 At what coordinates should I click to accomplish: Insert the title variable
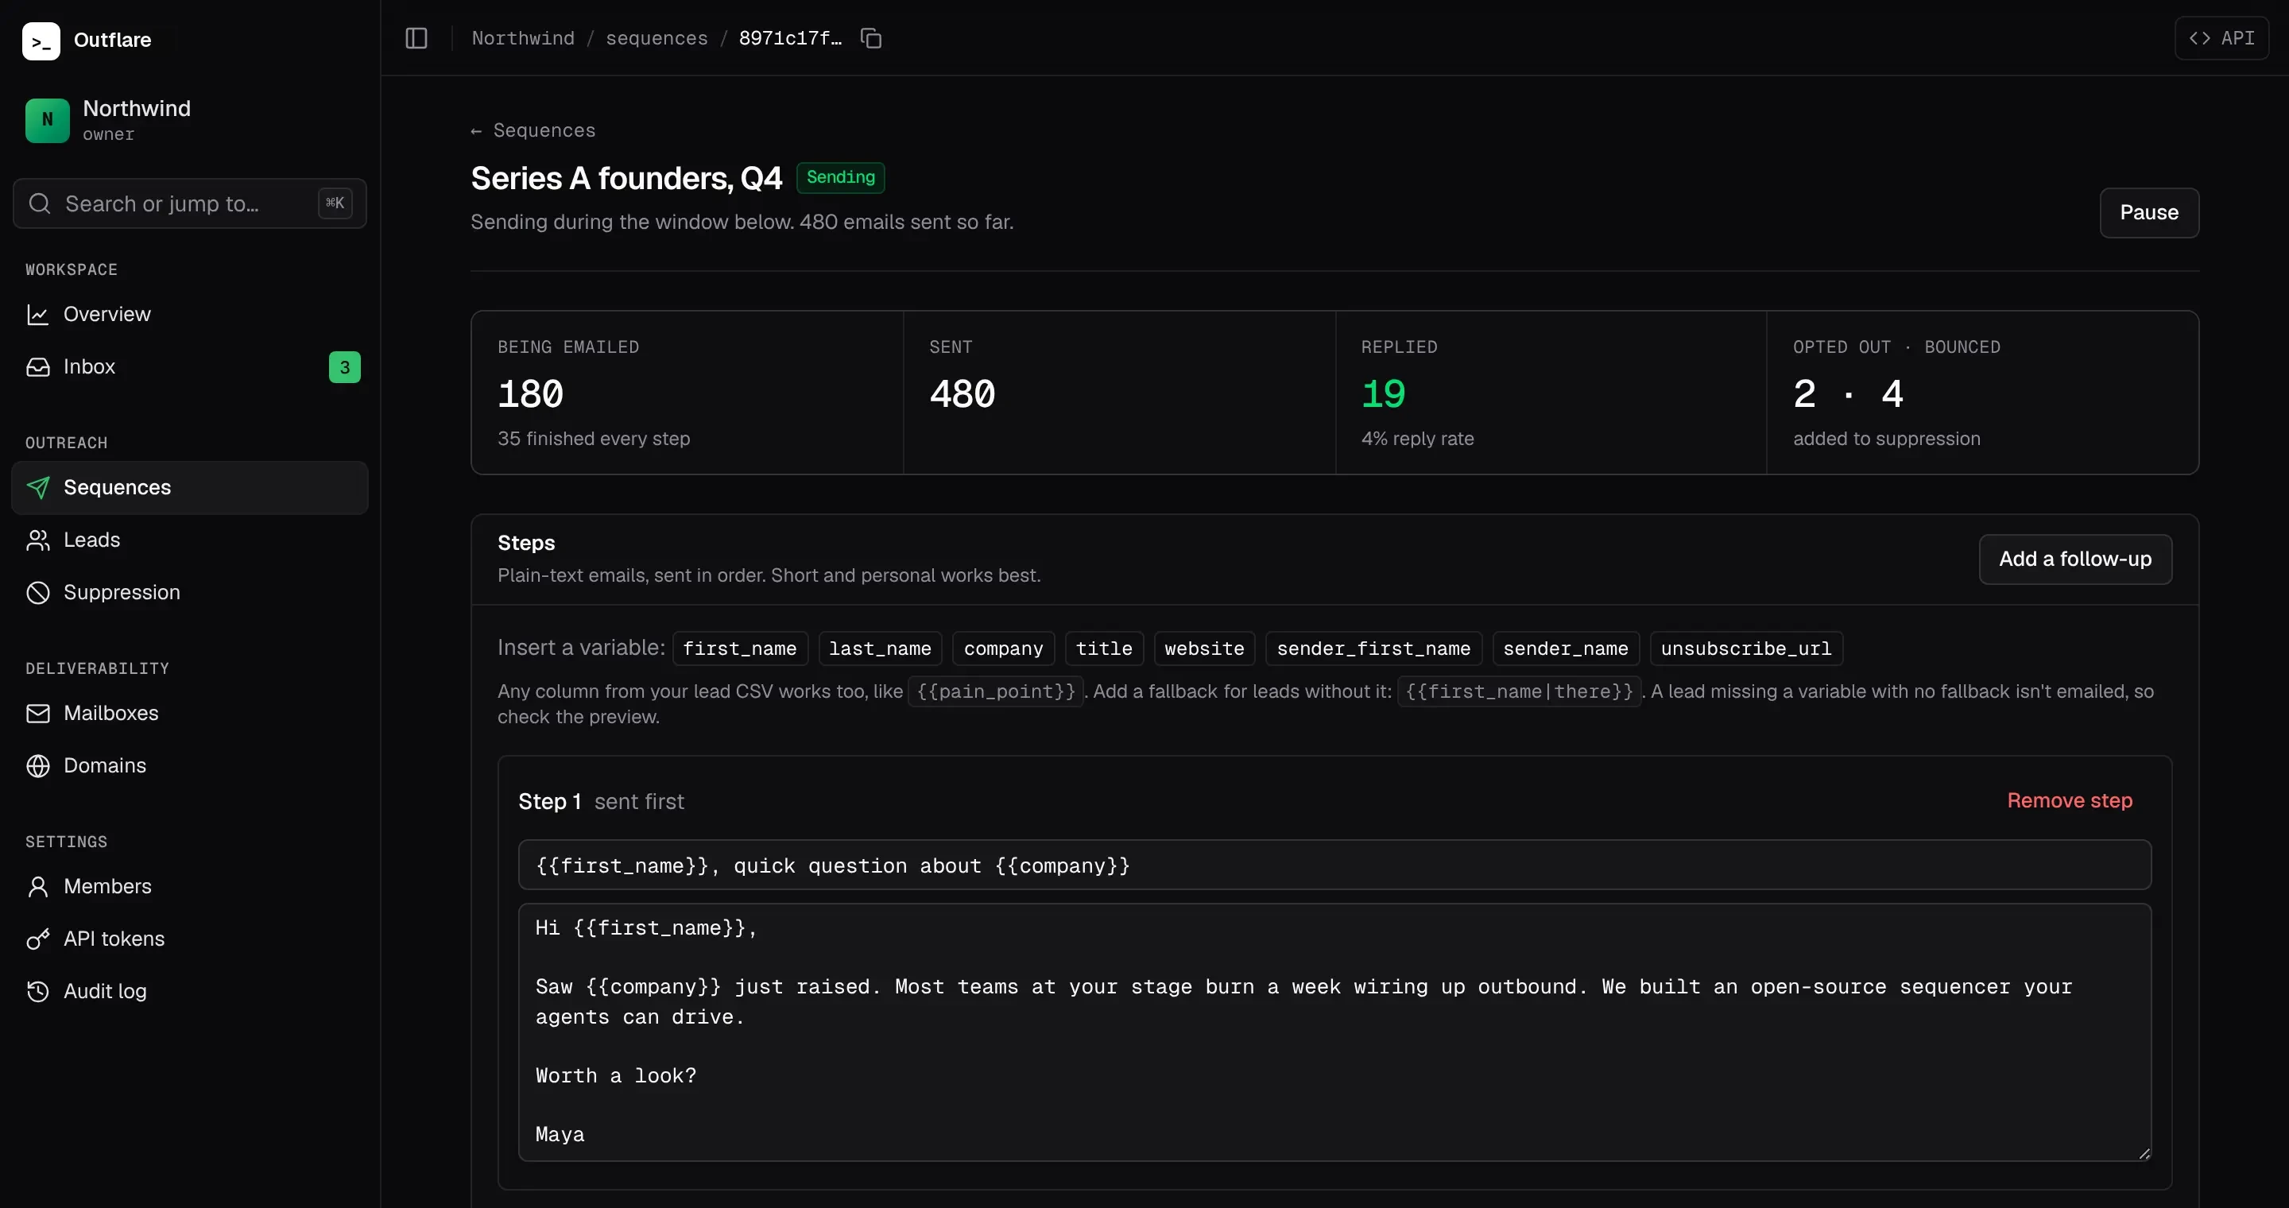1104,649
